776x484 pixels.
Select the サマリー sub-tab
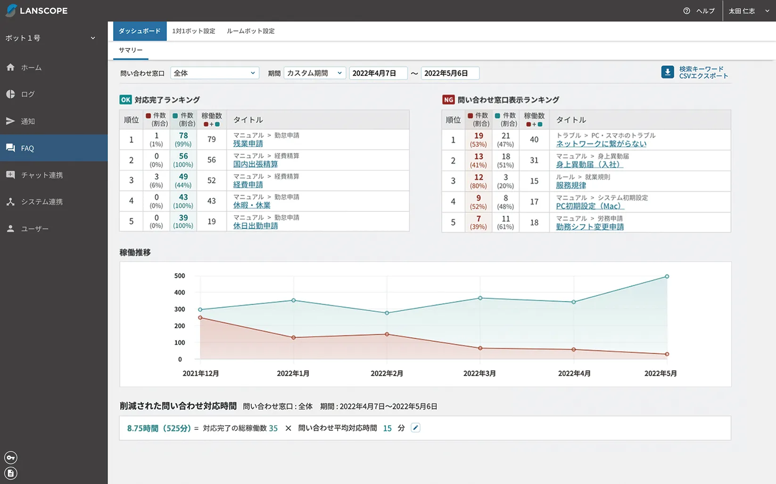point(131,50)
